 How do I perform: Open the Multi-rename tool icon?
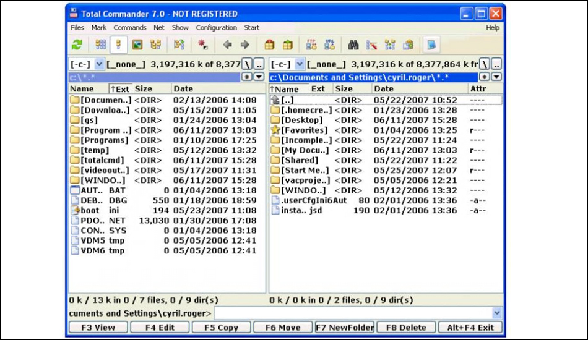click(371, 45)
